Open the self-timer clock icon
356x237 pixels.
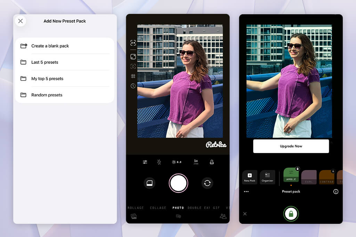tap(133, 86)
